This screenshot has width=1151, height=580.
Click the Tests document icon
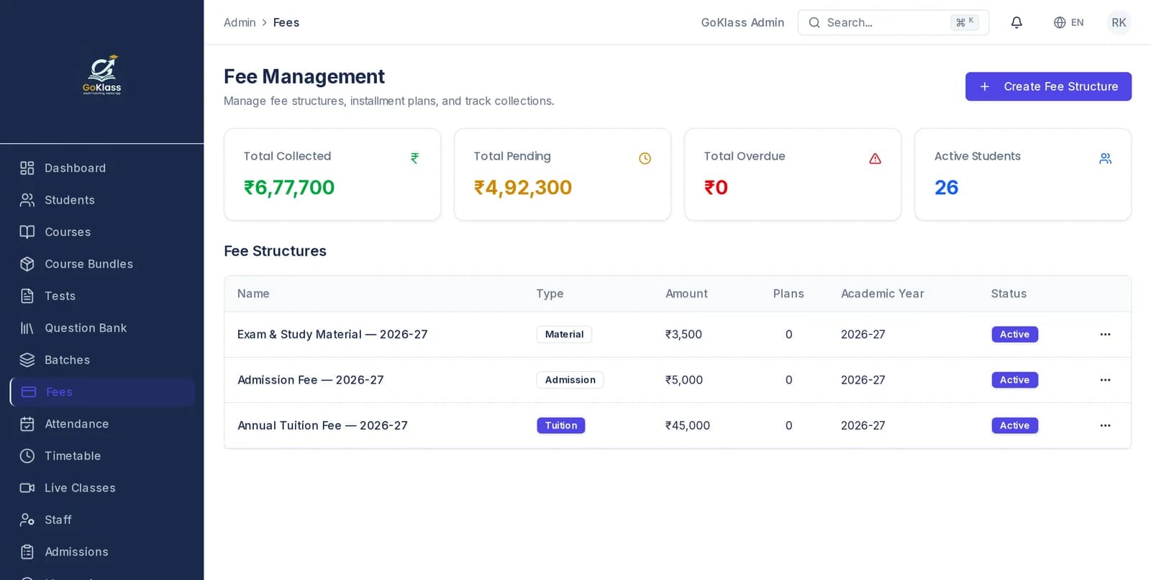click(27, 296)
